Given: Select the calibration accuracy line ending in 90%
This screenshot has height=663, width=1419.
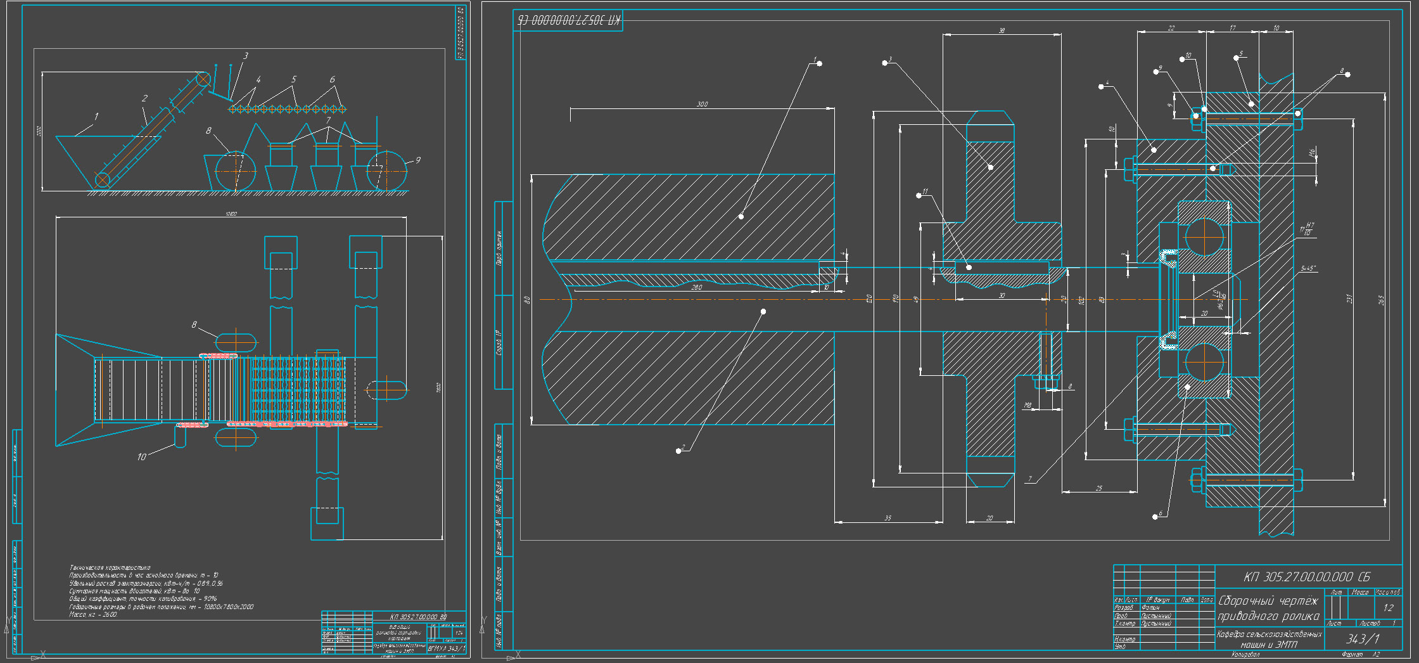Looking at the screenshot, I should tap(143, 598).
